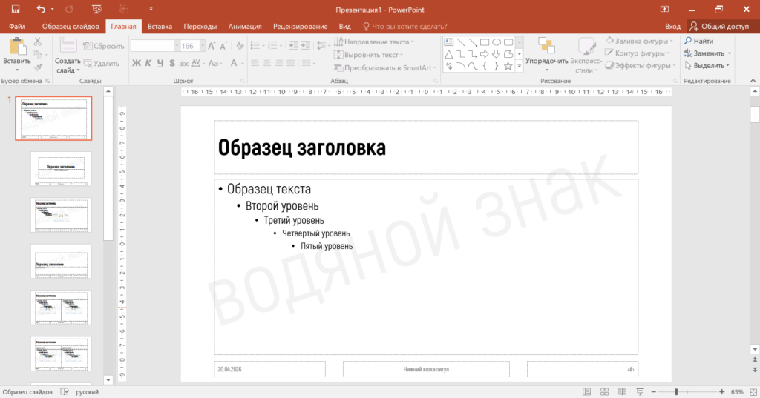Click the Нижний колонтитул footer placeholder
This screenshot has width=760, height=398.
[426, 369]
